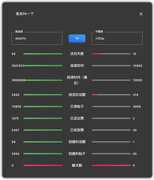This screenshot has height=180, width=154.
Task: Click the 已送出赞 label
Action: 77,118
